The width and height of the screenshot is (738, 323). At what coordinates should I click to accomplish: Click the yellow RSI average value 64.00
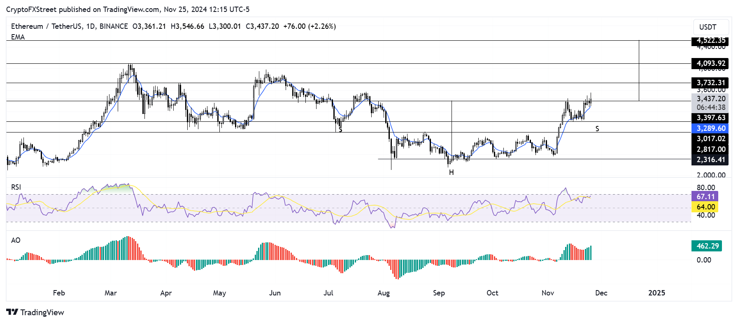[705, 207]
